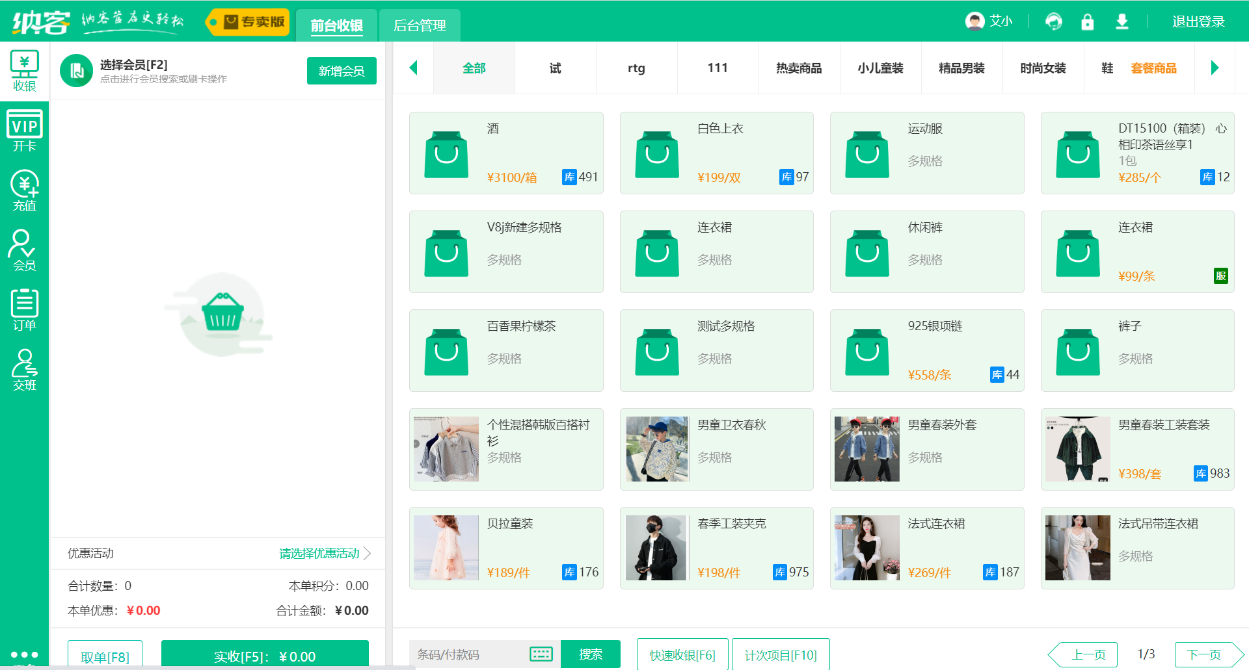The height and width of the screenshot is (670, 1249).
Task: Open the more options ellipsis icon at sidebar bottom
Action: (x=25, y=655)
